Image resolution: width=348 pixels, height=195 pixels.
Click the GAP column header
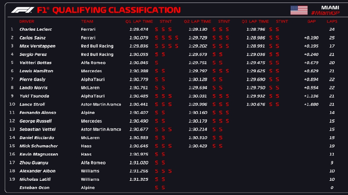(311, 22)
